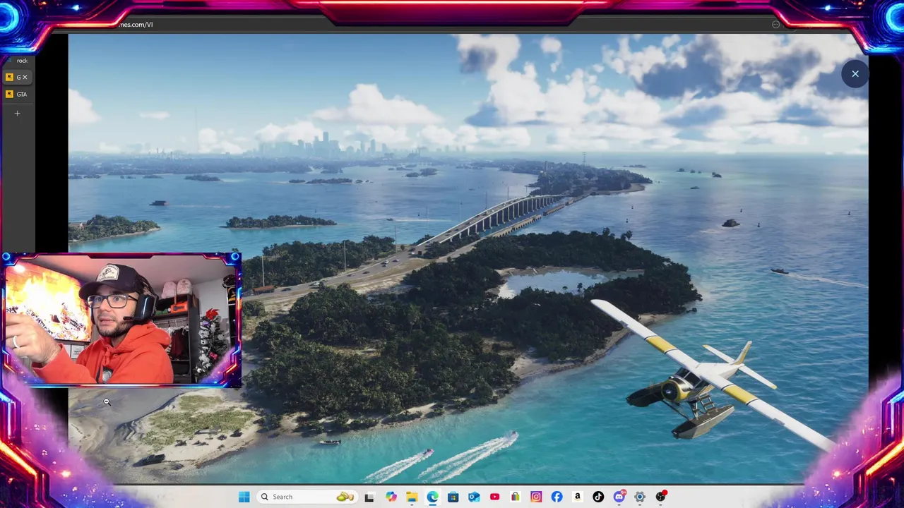This screenshot has width=904, height=508.
Task: Open OBS Studio from the taskbar
Action: click(661, 497)
